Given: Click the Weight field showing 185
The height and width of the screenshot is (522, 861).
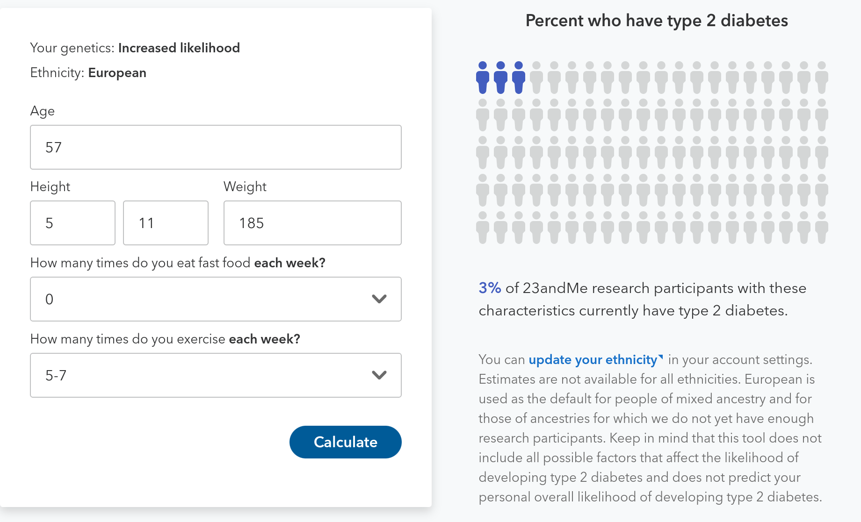Looking at the screenshot, I should (x=312, y=223).
